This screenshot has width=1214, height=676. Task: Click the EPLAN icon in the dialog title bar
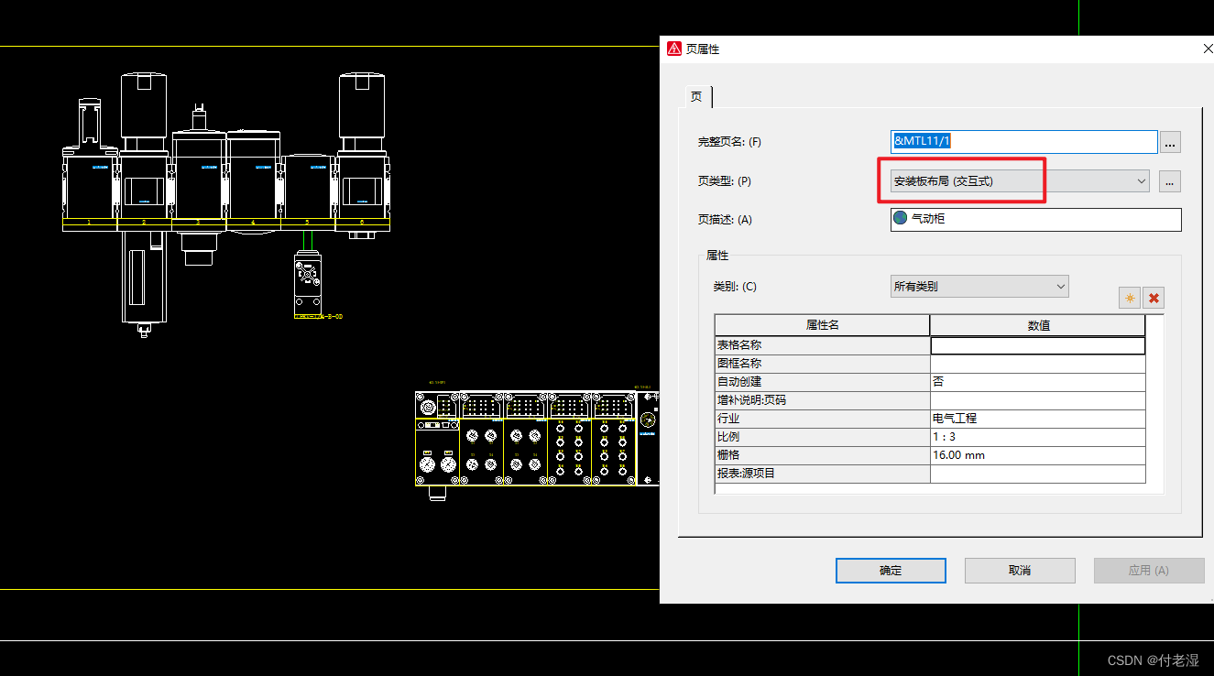pyautogui.click(x=673, y=49)
